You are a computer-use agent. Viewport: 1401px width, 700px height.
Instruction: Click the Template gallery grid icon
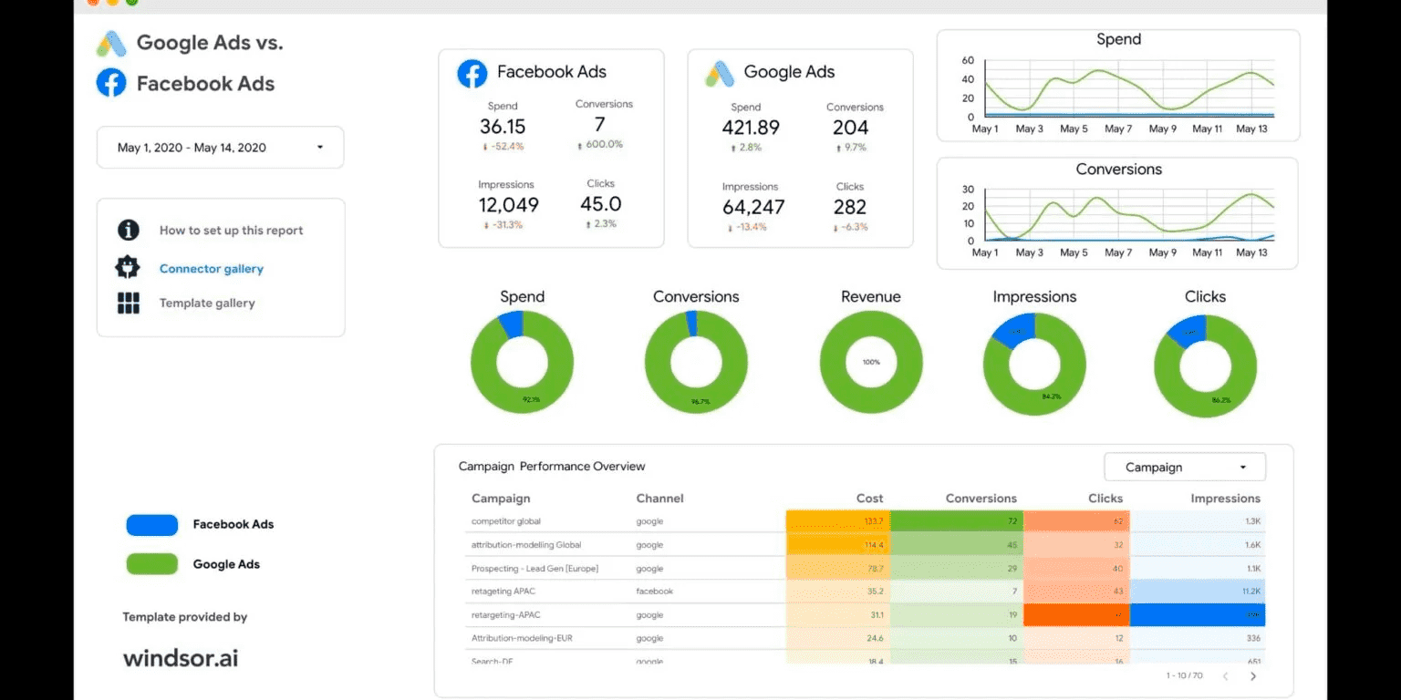click(x=128, y=302)
